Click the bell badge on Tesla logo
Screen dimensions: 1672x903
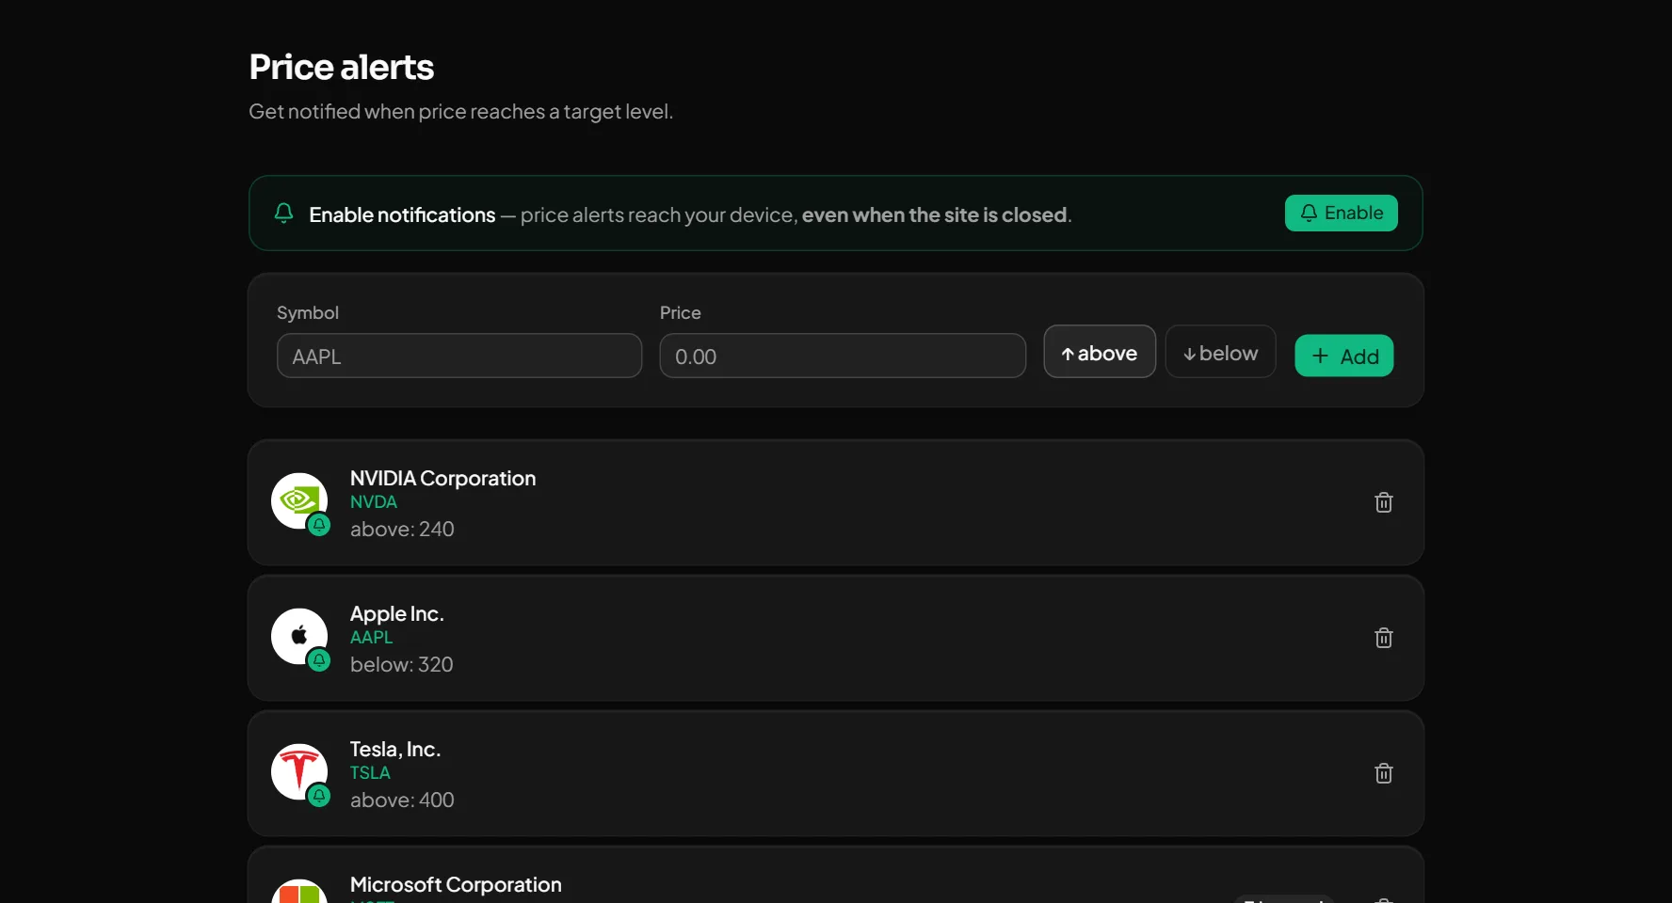(319, 796)
